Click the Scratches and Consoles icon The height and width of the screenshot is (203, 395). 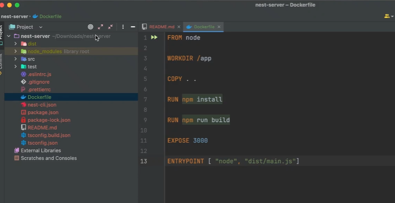(16, 158)
